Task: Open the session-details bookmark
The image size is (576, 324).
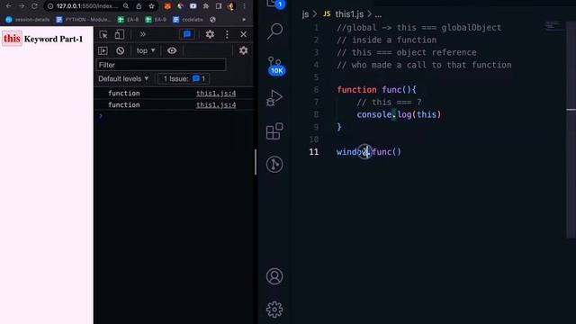Action: click(28, 20)
